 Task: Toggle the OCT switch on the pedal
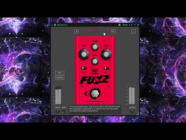tap(106, 68)
